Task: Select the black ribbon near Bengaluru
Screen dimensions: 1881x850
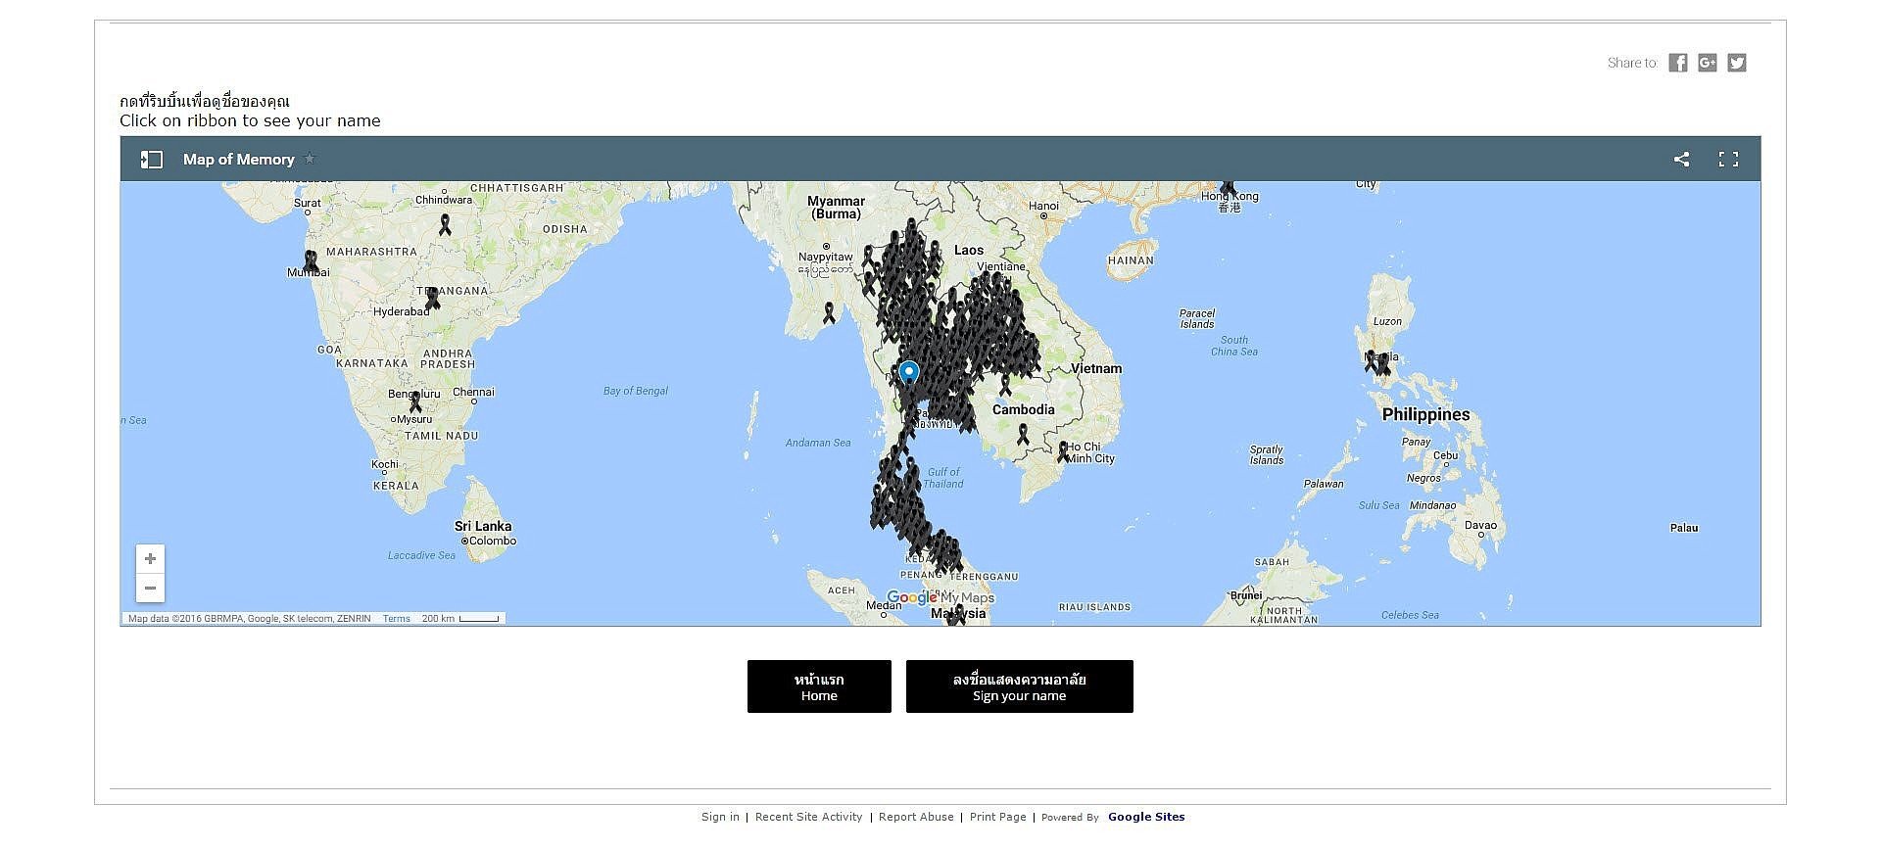Action: 415,401
